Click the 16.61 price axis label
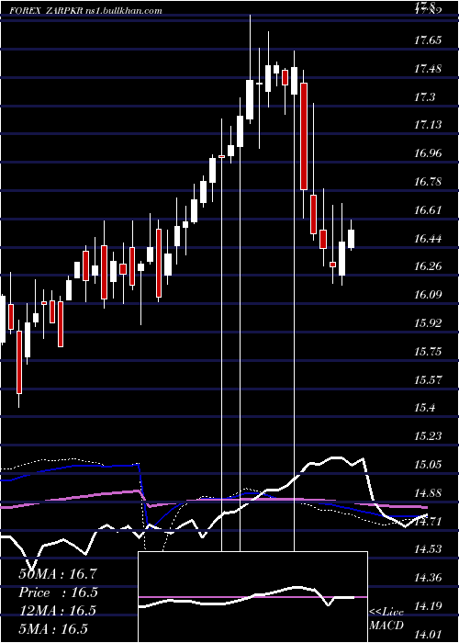 pyautogui.click(x=428, y=210)
